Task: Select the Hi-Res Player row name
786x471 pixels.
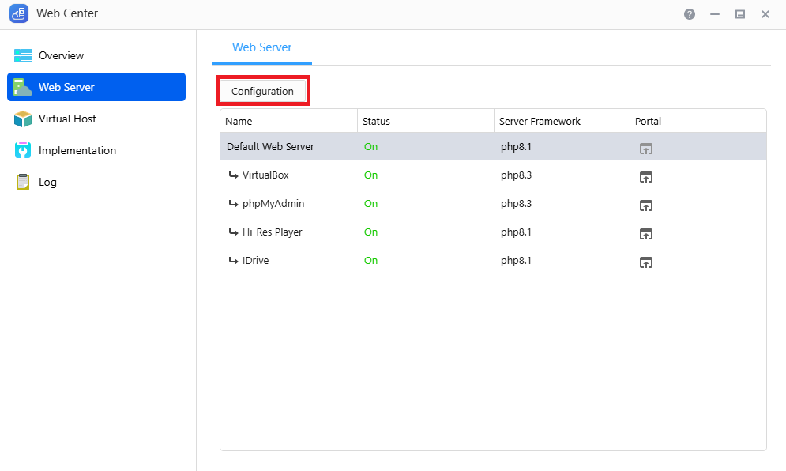Action: 273,232
